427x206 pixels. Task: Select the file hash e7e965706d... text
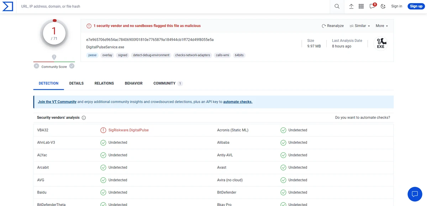(x=150, y=40)
